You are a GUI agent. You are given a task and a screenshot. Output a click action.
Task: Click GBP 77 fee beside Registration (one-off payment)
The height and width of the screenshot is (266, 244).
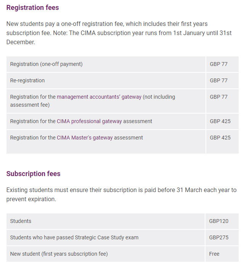point(218,64)
